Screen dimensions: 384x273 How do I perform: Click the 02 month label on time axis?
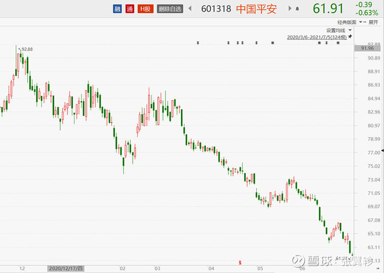point(122,269)
